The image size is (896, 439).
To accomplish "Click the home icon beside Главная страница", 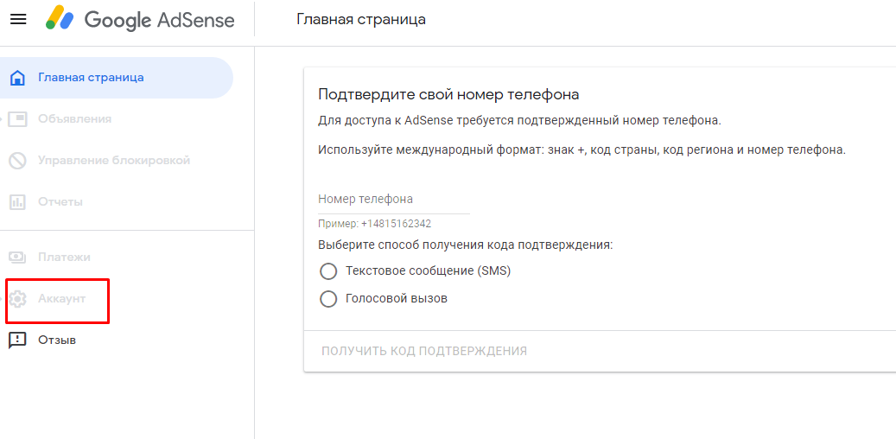I will click(x=18, y=78).
